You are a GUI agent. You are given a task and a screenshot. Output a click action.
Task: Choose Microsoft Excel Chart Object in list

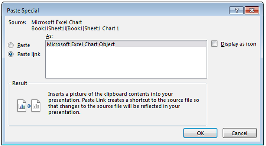[126, 44]
